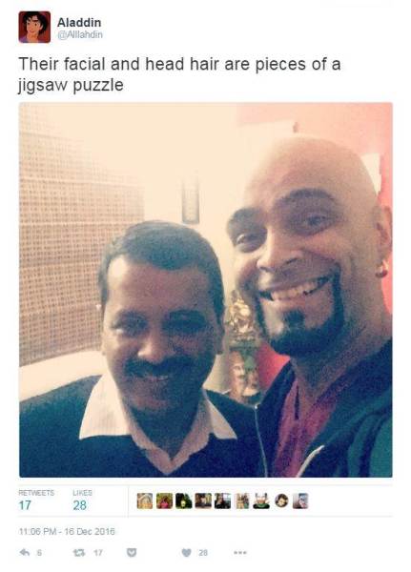Open Aladdin's profile avatar

tap(34, 27)
